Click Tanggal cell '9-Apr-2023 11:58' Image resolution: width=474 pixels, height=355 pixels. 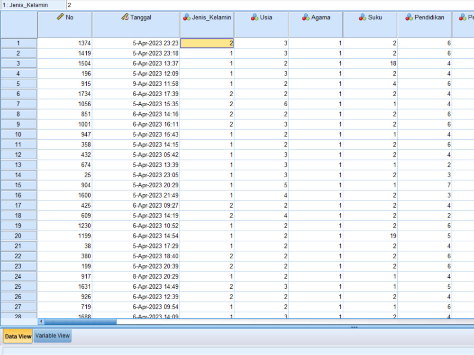pos(136,84)
